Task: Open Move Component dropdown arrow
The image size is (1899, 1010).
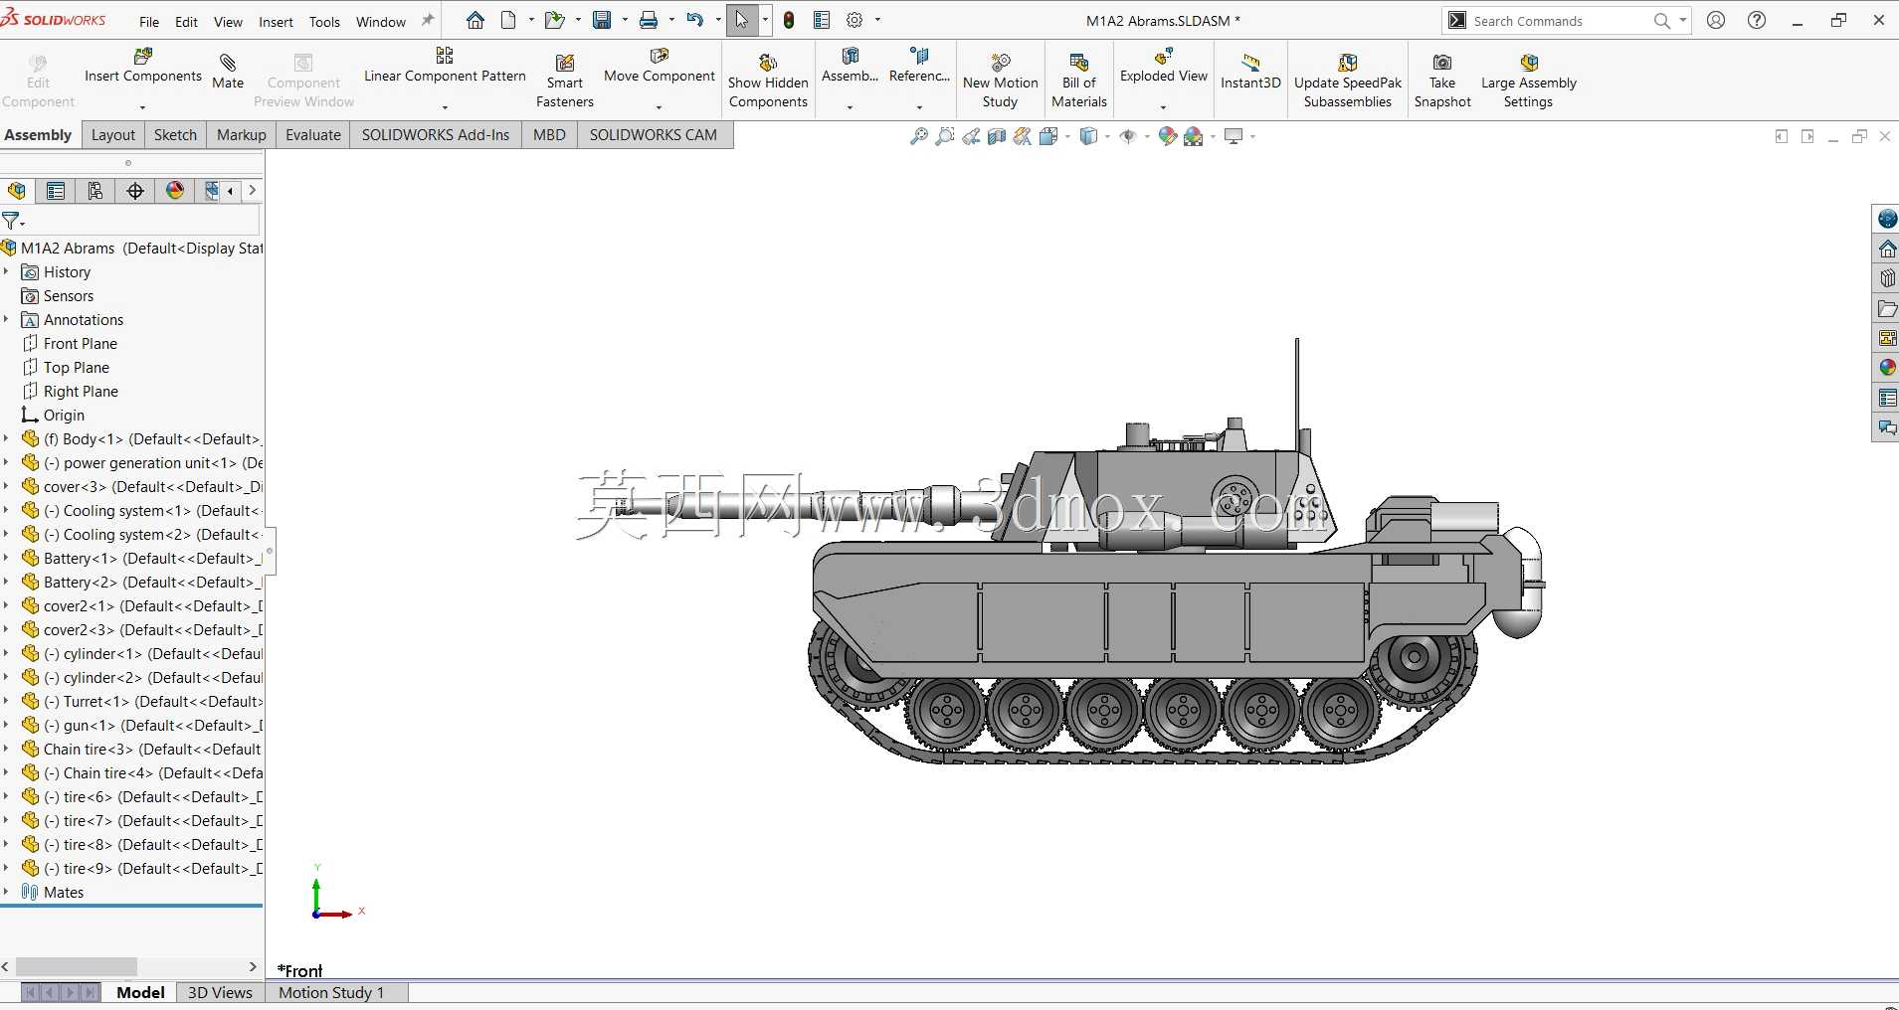Action: click(x=659, y=106)
